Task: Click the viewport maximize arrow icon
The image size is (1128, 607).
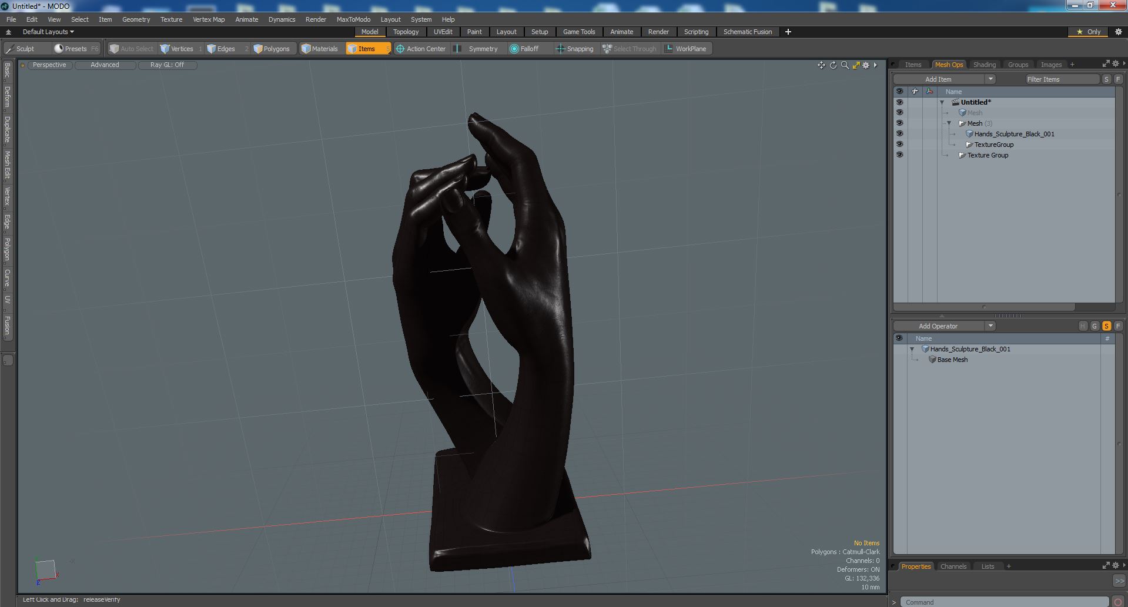Action: point(856,65)
